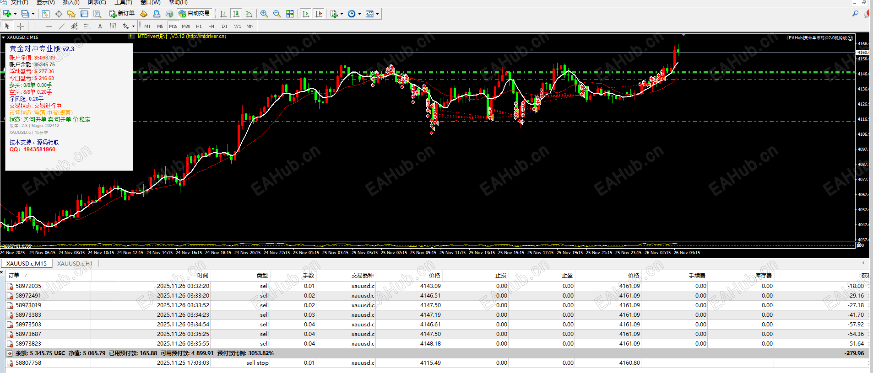Open the MetaEditor yellow book icon

(x=144, y=14)
